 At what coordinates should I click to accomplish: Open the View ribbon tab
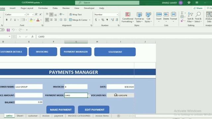pos(77,8)
